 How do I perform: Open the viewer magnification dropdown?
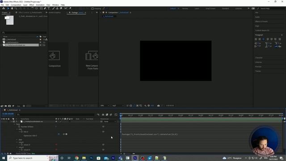(105, 106)
